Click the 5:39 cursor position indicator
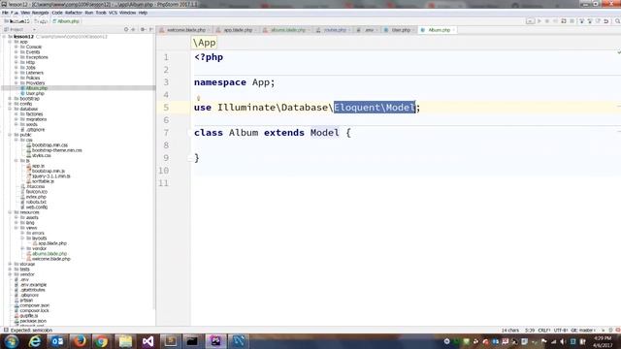Image resolution: width=621 pixels, height=349 pixels. [530, 330]
